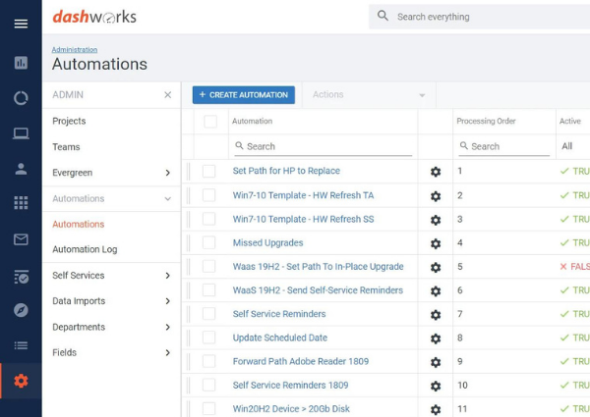Select Projects in admin menu

69,121
